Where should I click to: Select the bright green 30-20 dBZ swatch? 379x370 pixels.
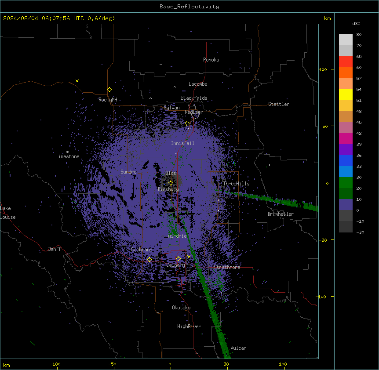point(346,183)
